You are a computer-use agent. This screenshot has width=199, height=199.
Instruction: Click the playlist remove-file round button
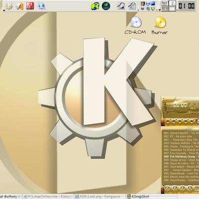coord(175,189)
